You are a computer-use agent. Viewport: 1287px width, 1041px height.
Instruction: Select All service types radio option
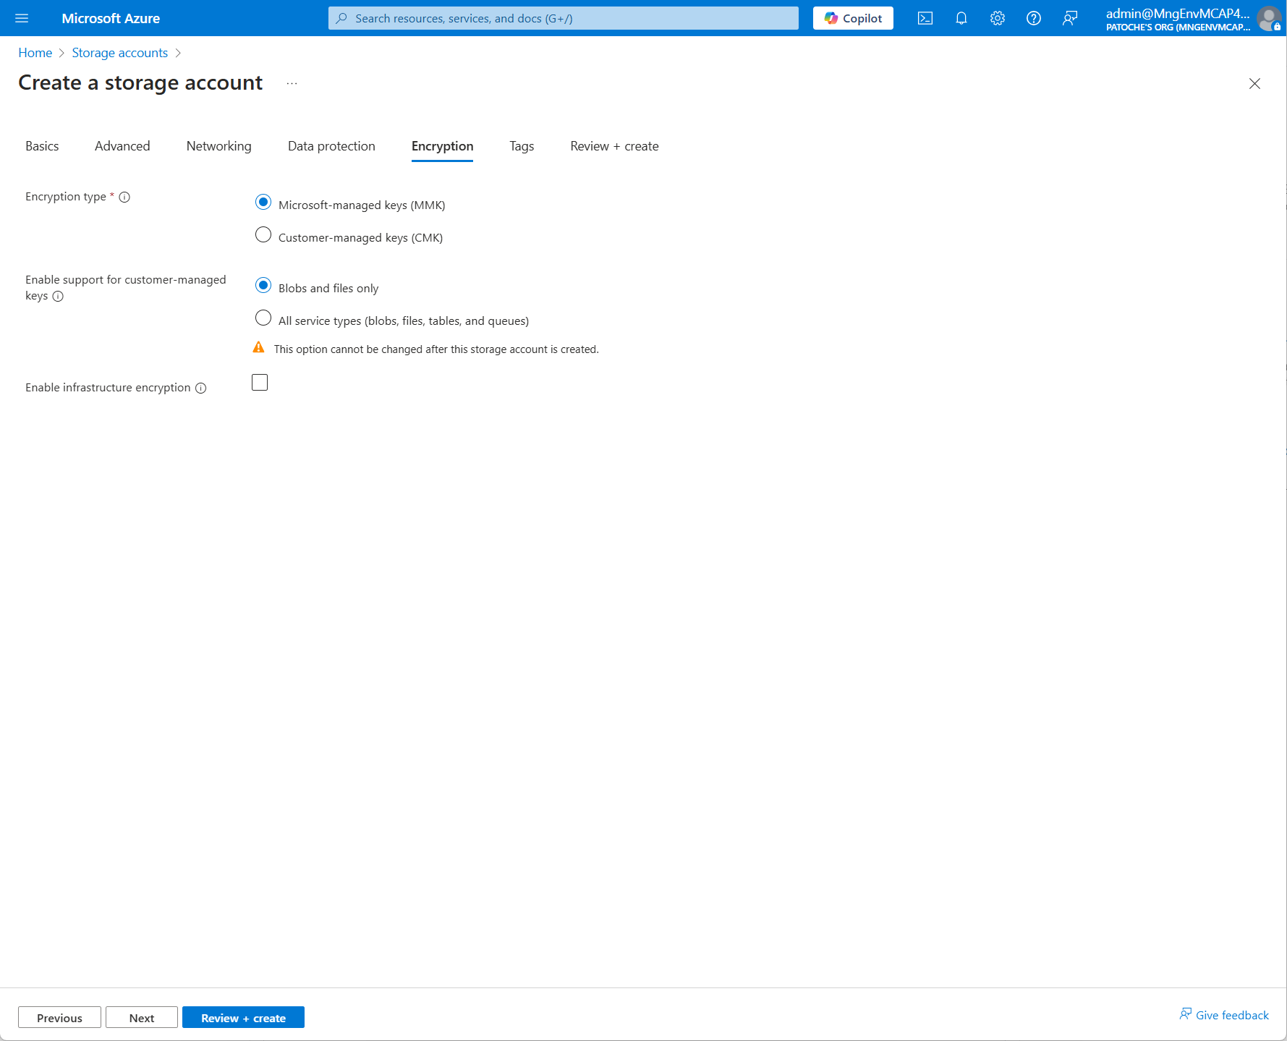263,318
